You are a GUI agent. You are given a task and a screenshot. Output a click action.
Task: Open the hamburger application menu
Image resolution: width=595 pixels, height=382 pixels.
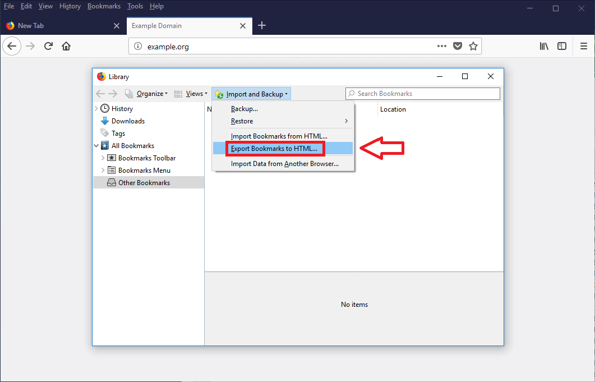[x=584, y=47]
